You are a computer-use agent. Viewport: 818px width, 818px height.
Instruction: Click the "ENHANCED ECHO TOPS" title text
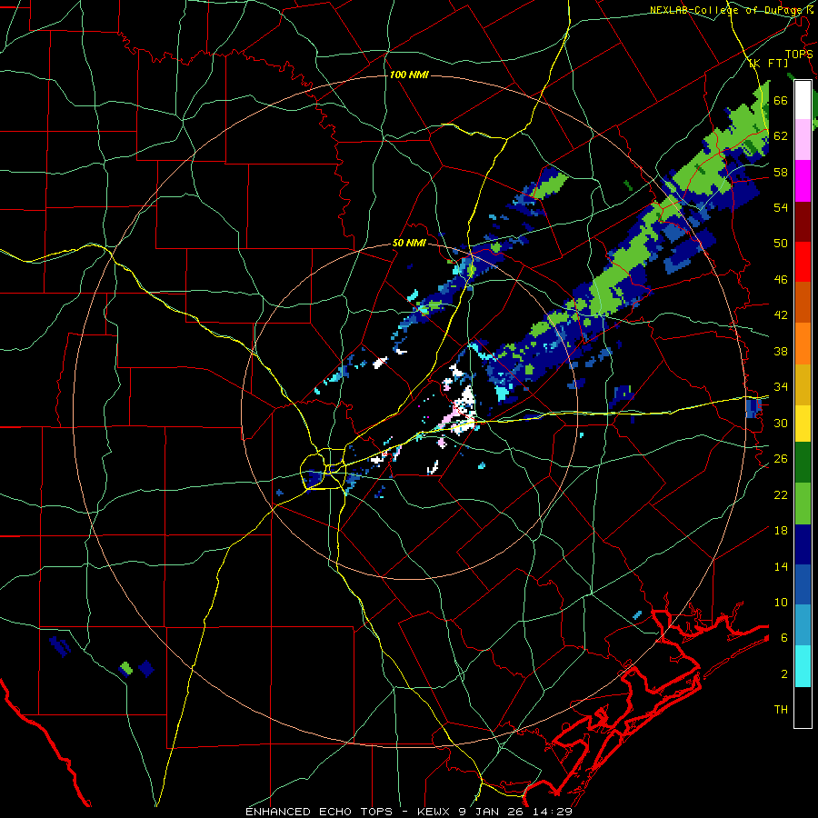click(x=323, y=812)
